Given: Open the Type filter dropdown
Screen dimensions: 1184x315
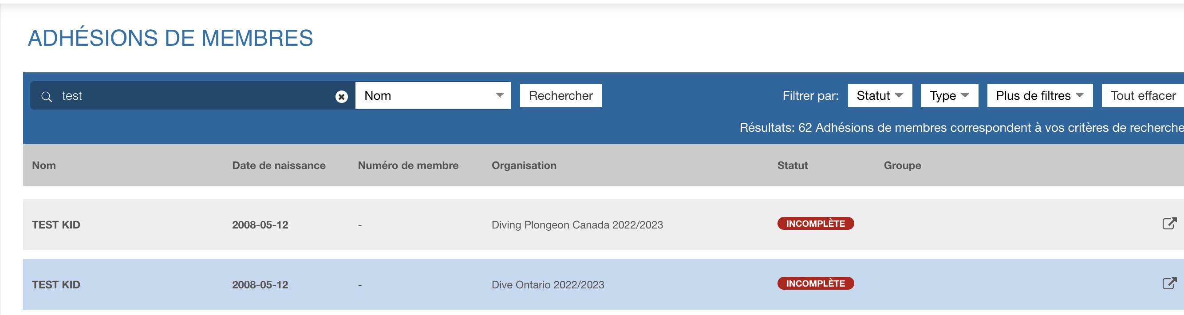Looking at the screenshot, I should point(949,95).
